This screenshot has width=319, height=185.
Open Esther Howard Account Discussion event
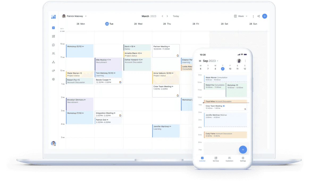137,64
